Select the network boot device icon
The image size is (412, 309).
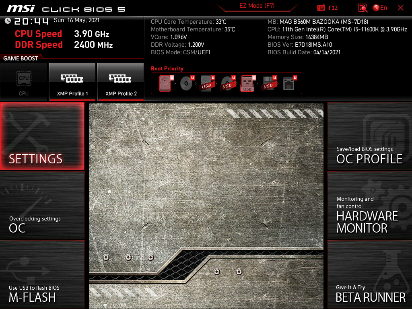click(x=290, y=83)
